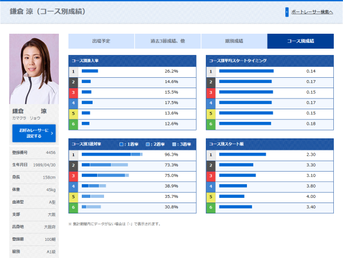The image size is (343, 258).
Task: Click blue course 4 badge in コース別3連対率
Action: tap(73, 186)
